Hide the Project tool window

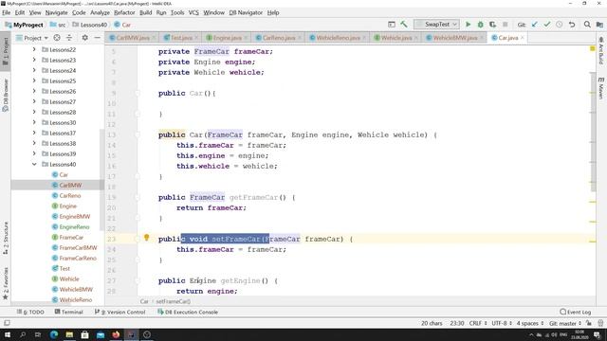coord(97,38)
